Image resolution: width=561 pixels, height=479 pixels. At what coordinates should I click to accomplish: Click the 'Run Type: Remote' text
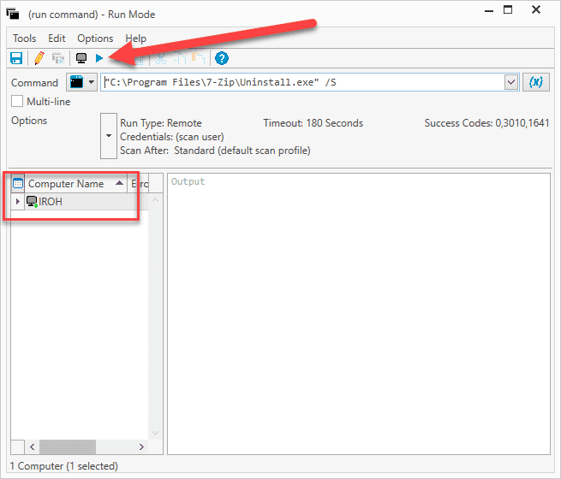click(161, 123)
